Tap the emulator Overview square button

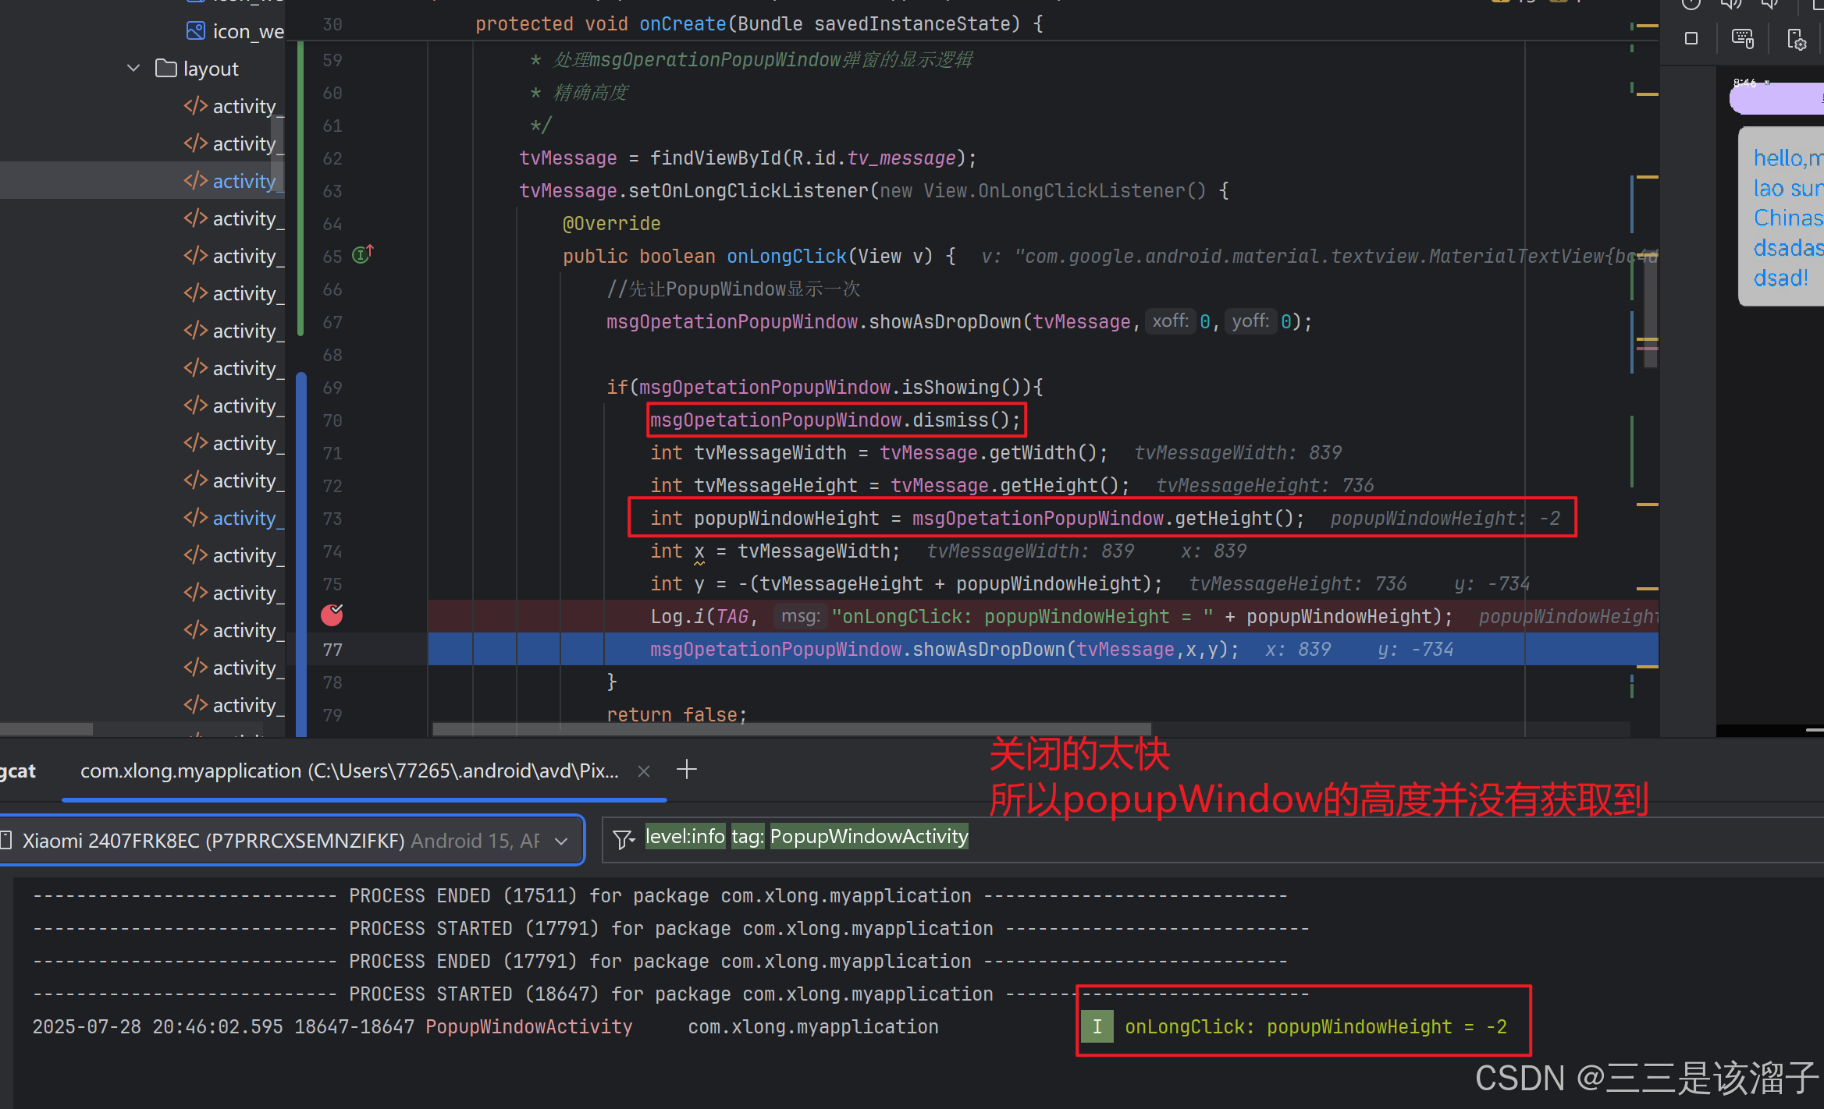[1691, 38]
